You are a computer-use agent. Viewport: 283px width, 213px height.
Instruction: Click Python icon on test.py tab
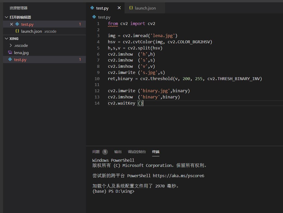92,8
